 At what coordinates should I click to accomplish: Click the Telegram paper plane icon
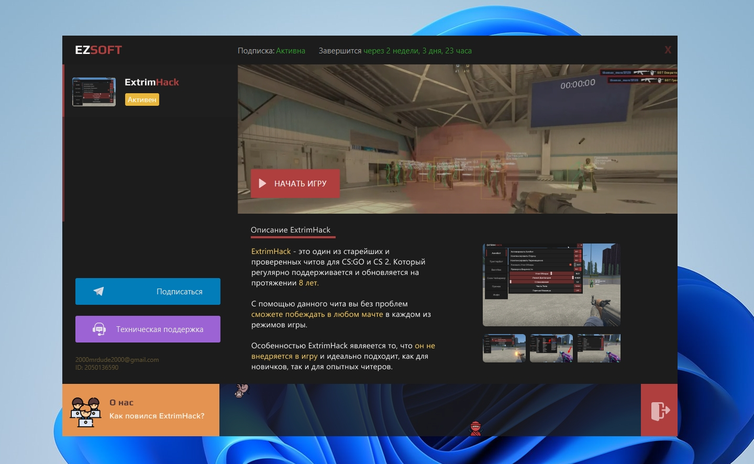pos(98,291)
